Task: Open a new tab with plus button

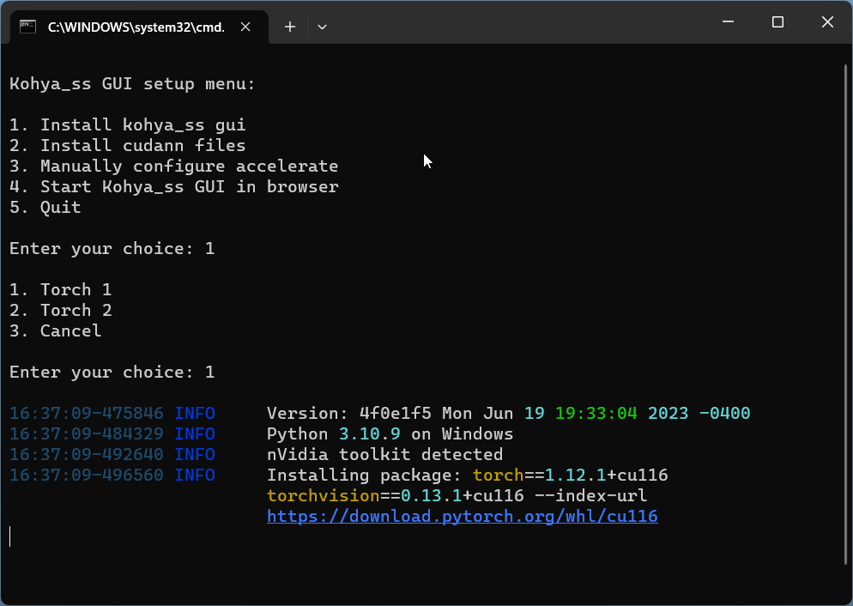Action: coord(290,27)
